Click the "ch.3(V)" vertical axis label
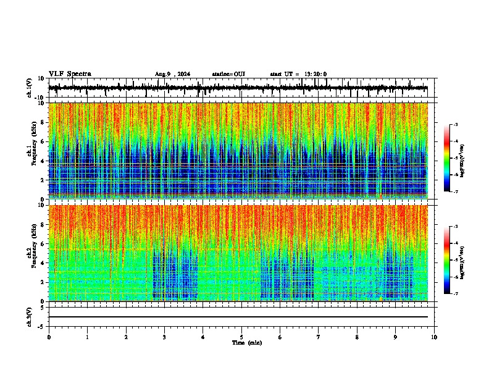 coord(30,317)
